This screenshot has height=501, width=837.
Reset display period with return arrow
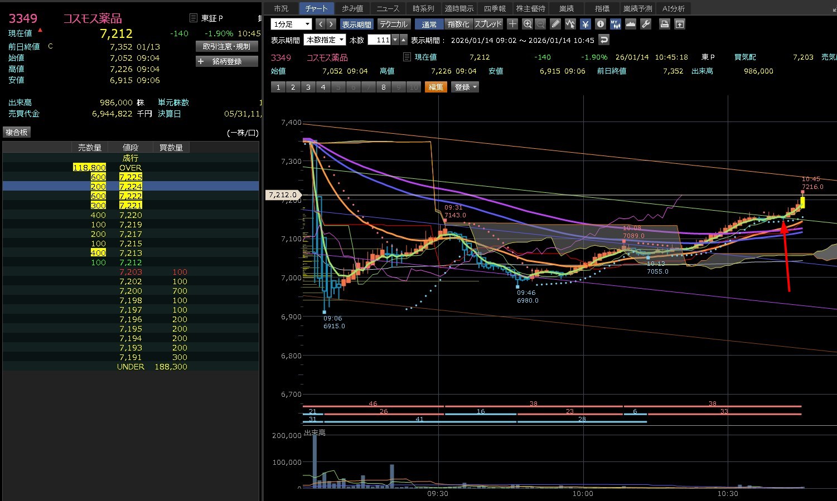[x=604, y=40]
